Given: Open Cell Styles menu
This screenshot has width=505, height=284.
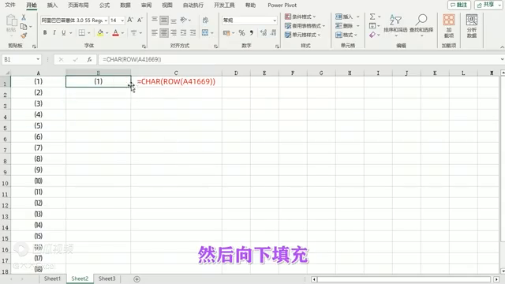Looking at the screenshot, I should 302,35.
